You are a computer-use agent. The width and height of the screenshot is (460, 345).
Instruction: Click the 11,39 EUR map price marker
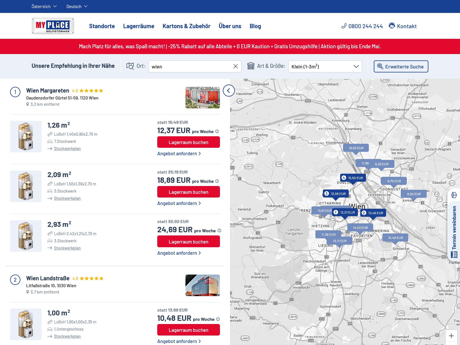click(x=329, y=235)
